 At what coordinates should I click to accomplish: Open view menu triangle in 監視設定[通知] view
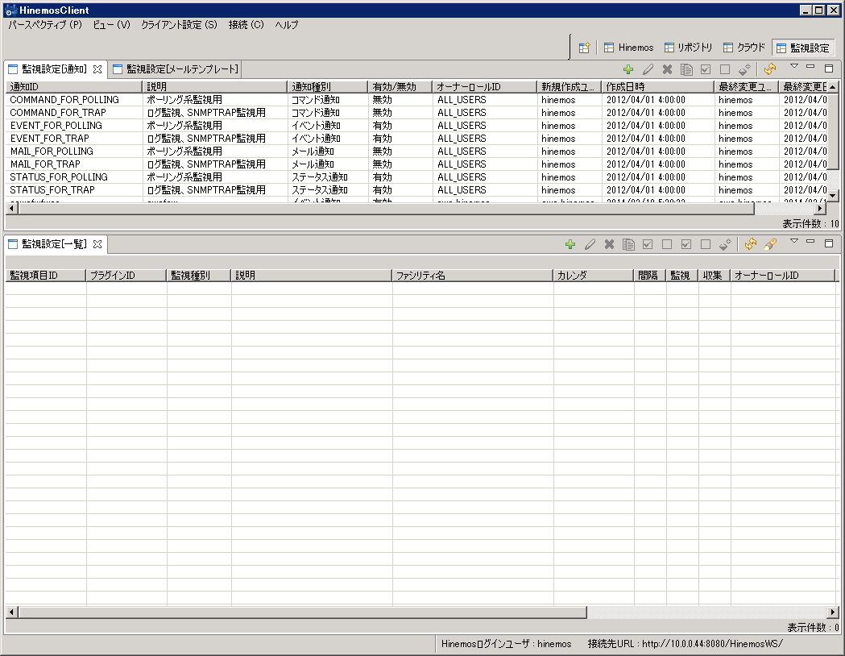[793, 66]
